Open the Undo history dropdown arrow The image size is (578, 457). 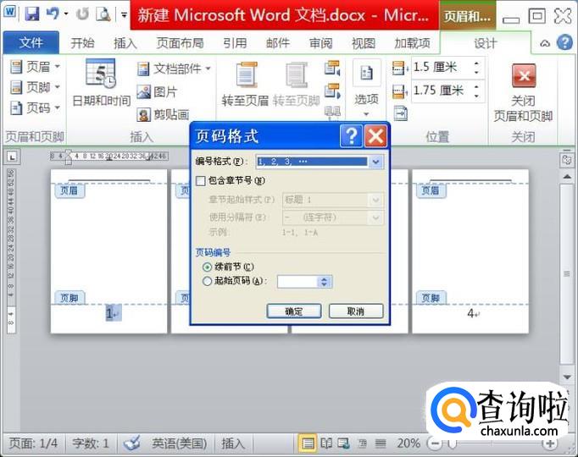[x=66, y=14]
